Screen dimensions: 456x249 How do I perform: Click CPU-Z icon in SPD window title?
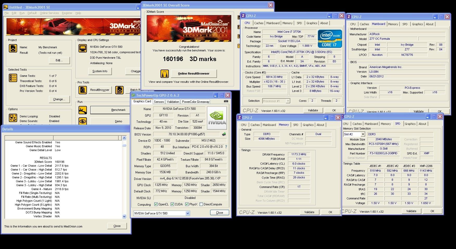343,117
